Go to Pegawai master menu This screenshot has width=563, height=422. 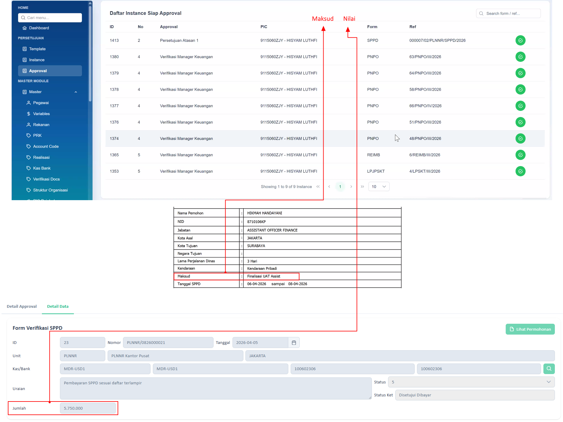pos(41,103)
